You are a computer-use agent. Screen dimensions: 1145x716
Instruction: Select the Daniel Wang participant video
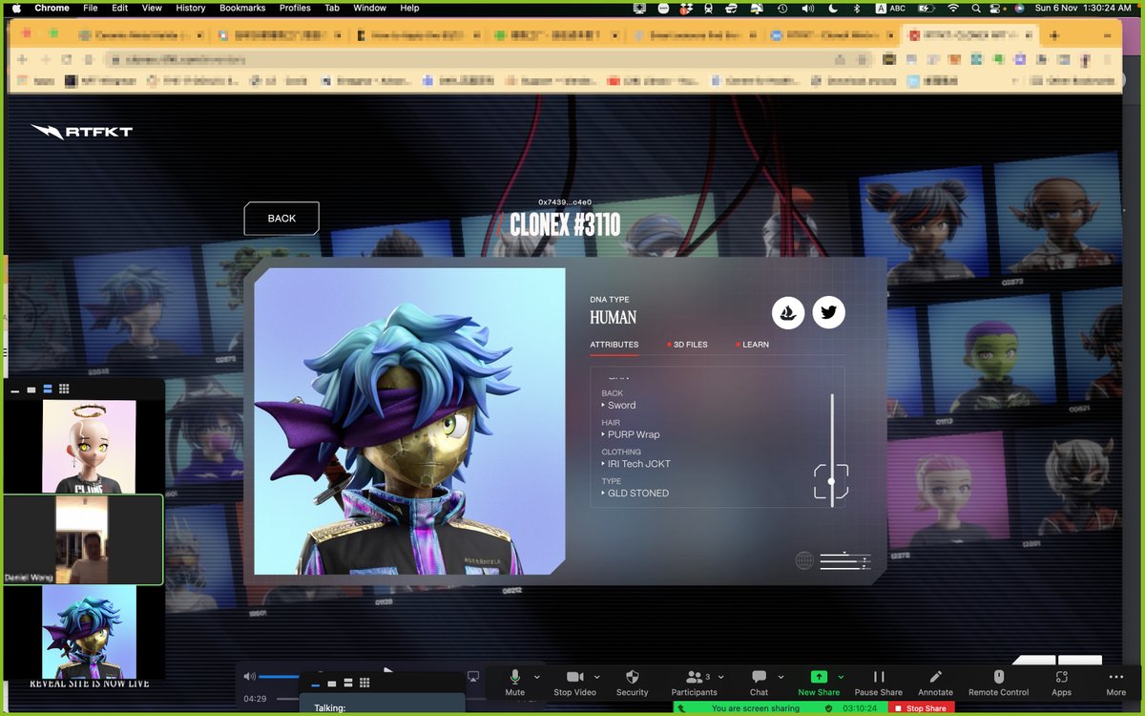click(83, 539)
